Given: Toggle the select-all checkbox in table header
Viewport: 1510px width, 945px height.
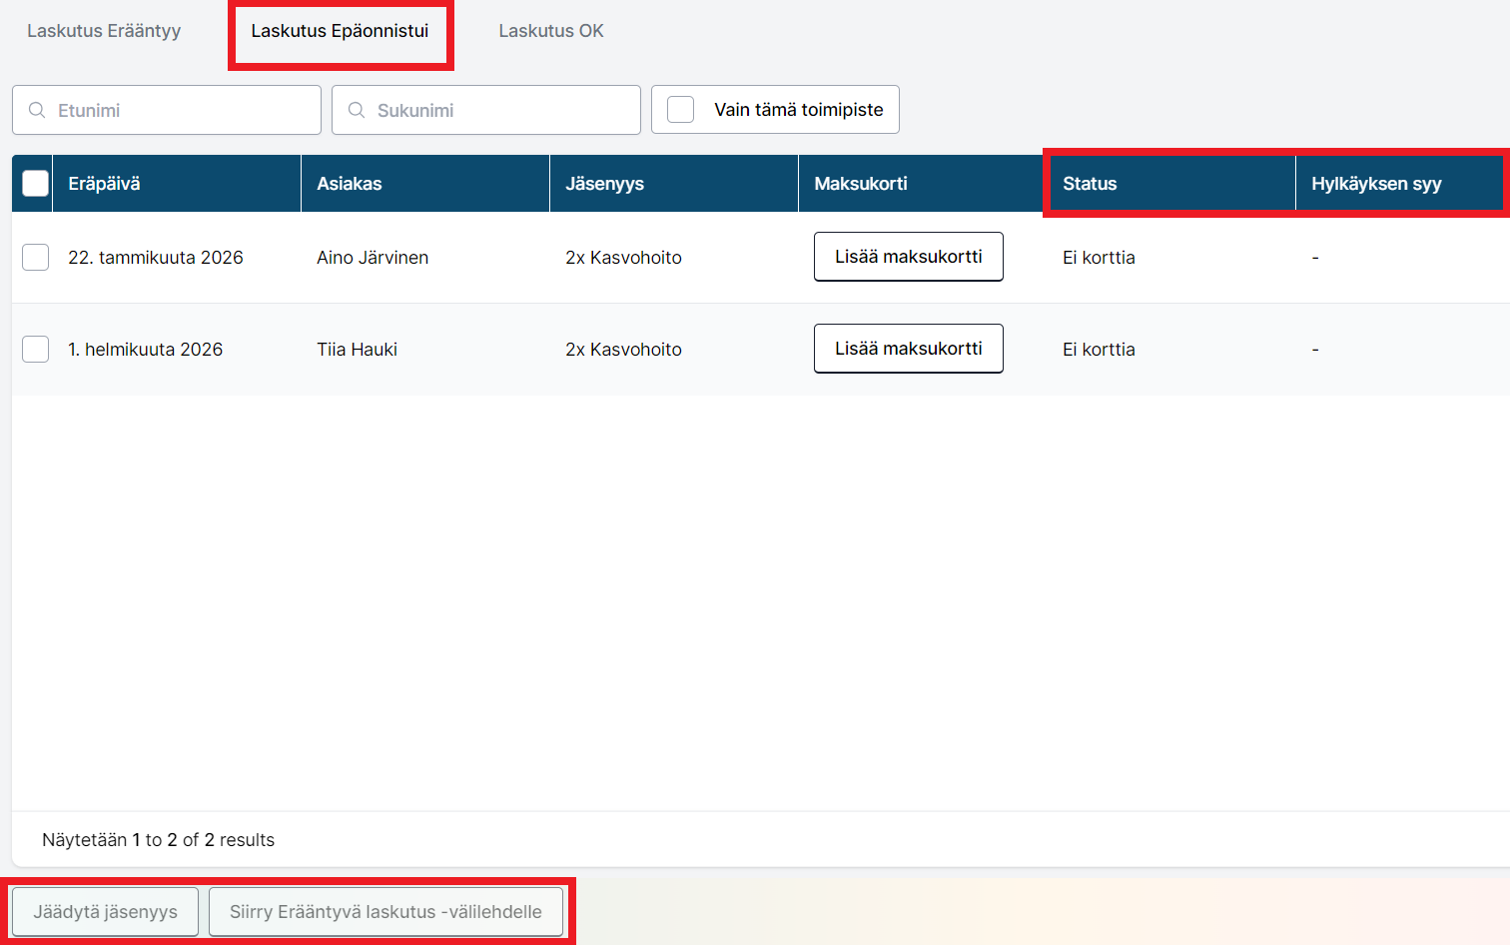Looking at the screenshot, I should pyautogui.click(x=36, y=184).
